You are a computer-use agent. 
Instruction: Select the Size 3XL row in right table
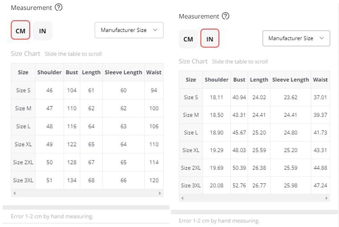pos(191,185)
